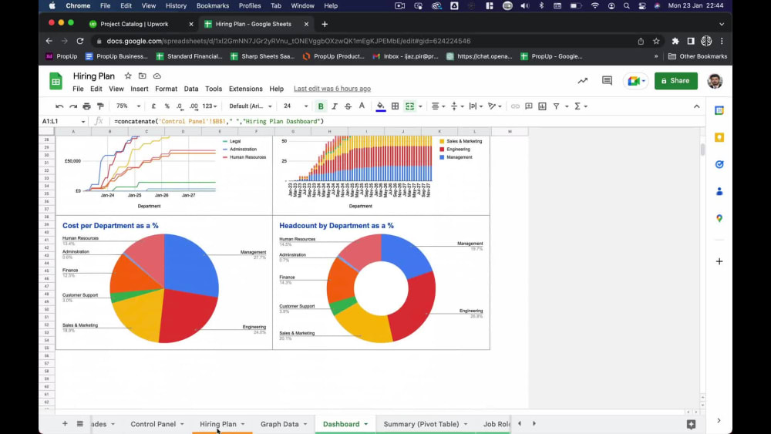Open 'Last edit was 6 hours ago' link
Image resolution: width=771 pixels, height=434 pixels.
click(x=332, y=89)
